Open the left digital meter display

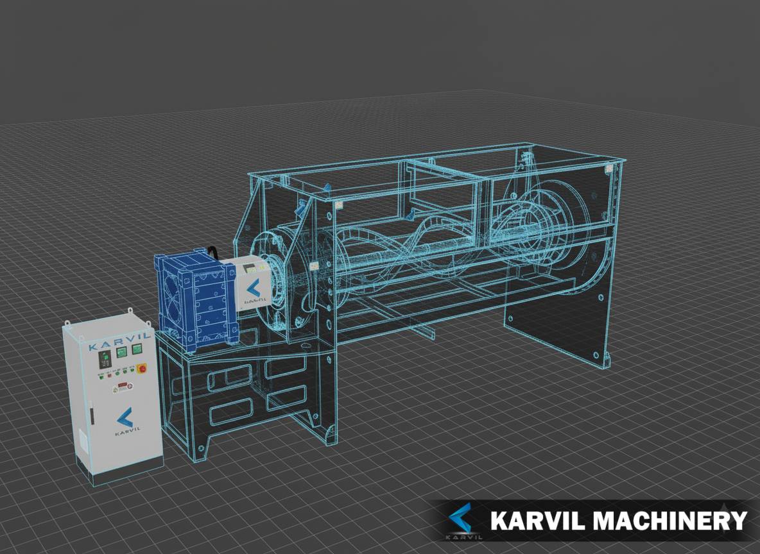[121, 352]
